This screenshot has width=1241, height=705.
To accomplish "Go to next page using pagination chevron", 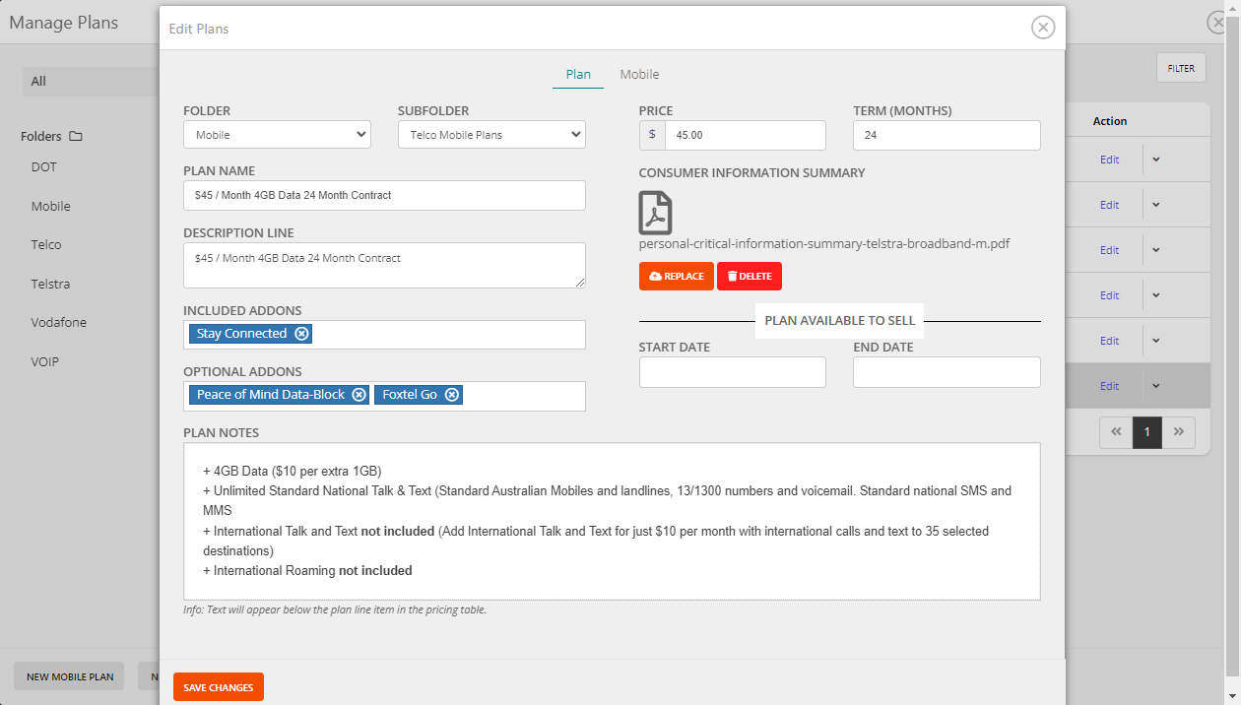I will pos(1179,432).
